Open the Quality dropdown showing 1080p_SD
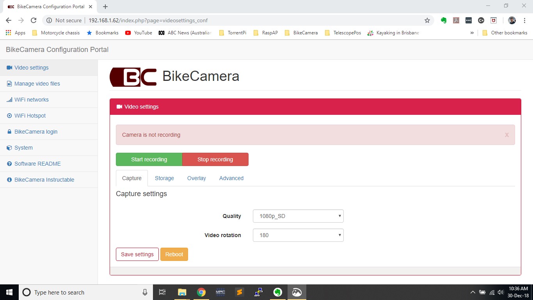 pos(298,216)
